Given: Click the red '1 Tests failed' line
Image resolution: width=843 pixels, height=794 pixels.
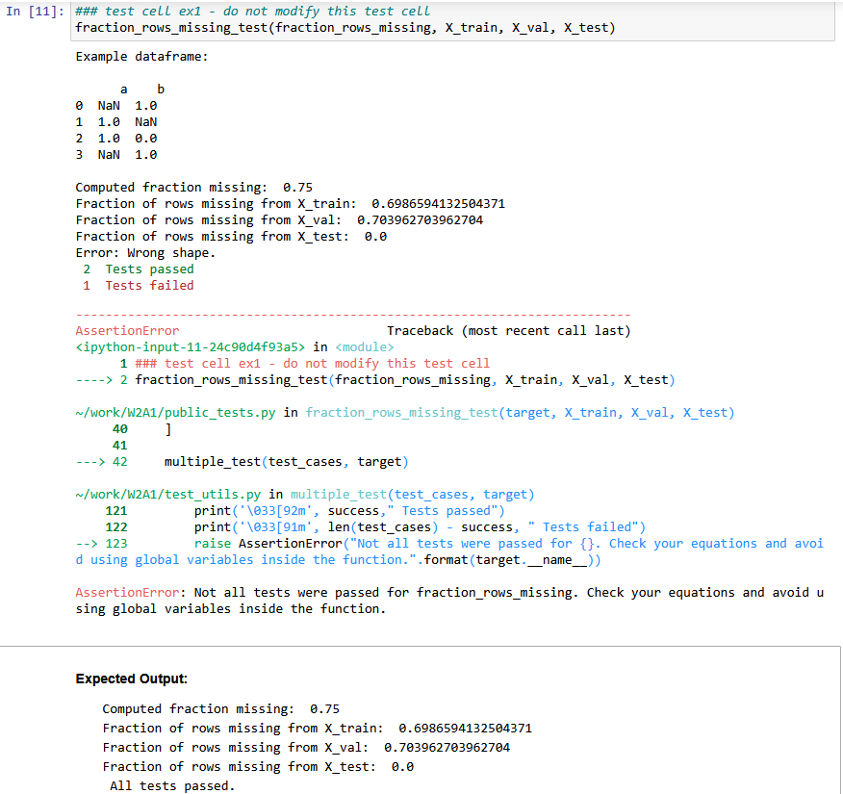Looking at the screenshot, I should click(x=139, y=286).
